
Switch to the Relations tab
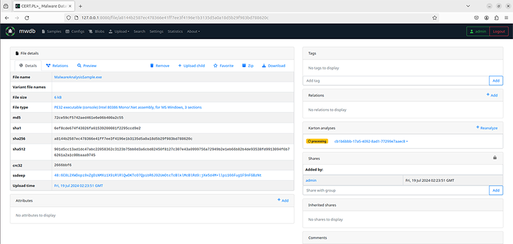tap(57, 66)
